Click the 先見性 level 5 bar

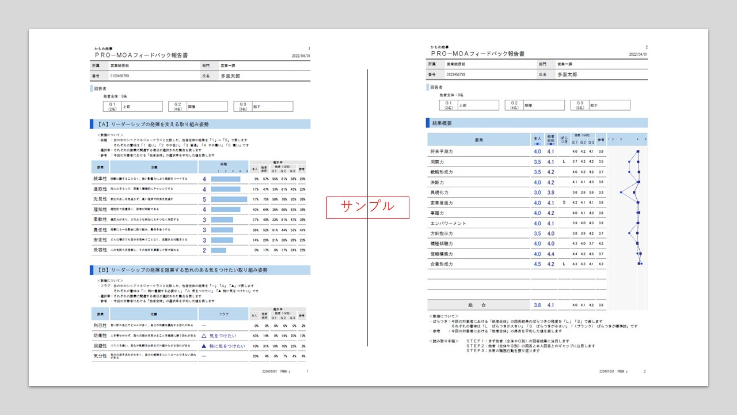pyautogui.click(x=229, y=199)
